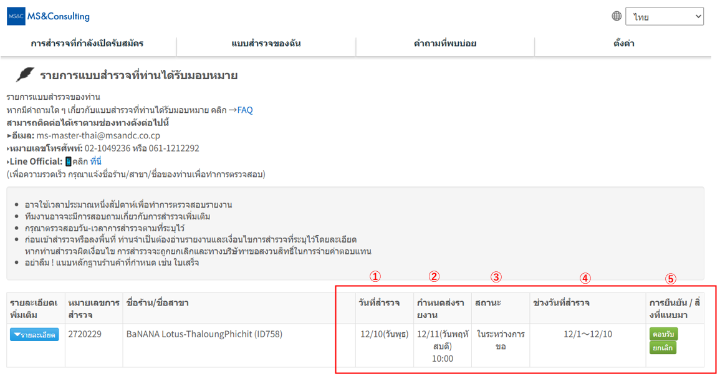Select the email ms-master-thai@msandc.co.cp

[98, 135]
